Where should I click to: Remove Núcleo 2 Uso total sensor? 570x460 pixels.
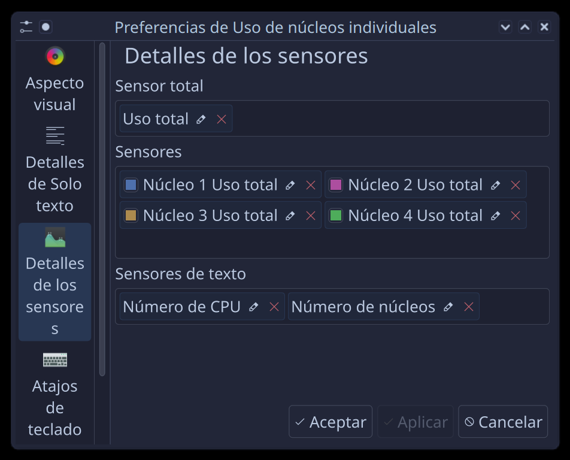(x=516, y=185)
